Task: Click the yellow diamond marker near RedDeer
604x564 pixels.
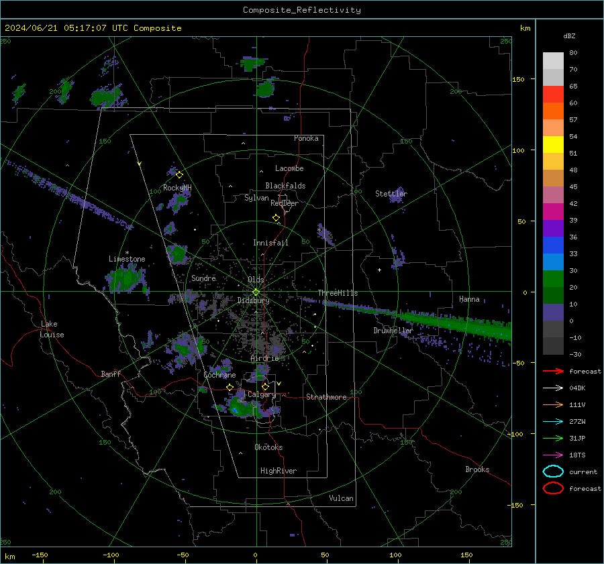Action: [276, 218]
